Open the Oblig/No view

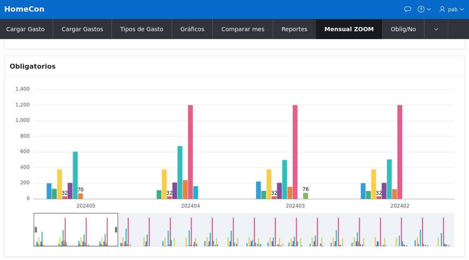[403, 29]
